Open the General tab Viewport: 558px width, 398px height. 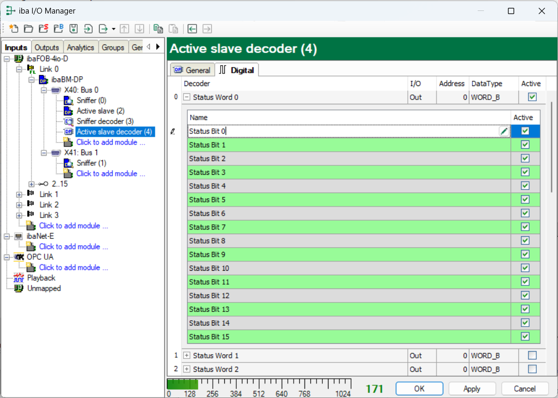[x=192, y=70]
